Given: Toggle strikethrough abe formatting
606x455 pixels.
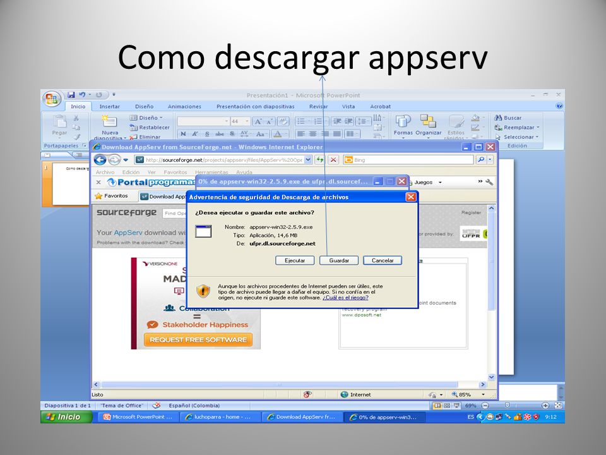Looking at the screenshot, I should [220, 134].
